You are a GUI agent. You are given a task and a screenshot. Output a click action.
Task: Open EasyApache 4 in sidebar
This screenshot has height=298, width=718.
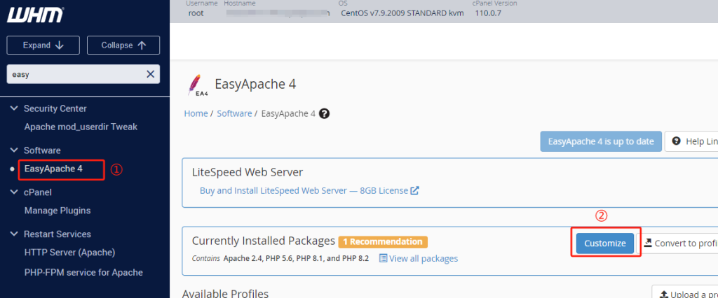tap(53, 169)
